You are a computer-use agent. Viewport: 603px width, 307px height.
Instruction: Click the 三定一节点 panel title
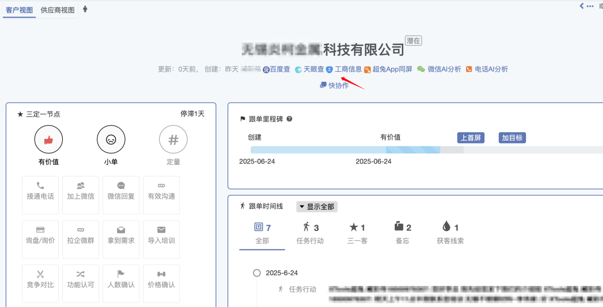pyautogui.click(x=43, y=114)
